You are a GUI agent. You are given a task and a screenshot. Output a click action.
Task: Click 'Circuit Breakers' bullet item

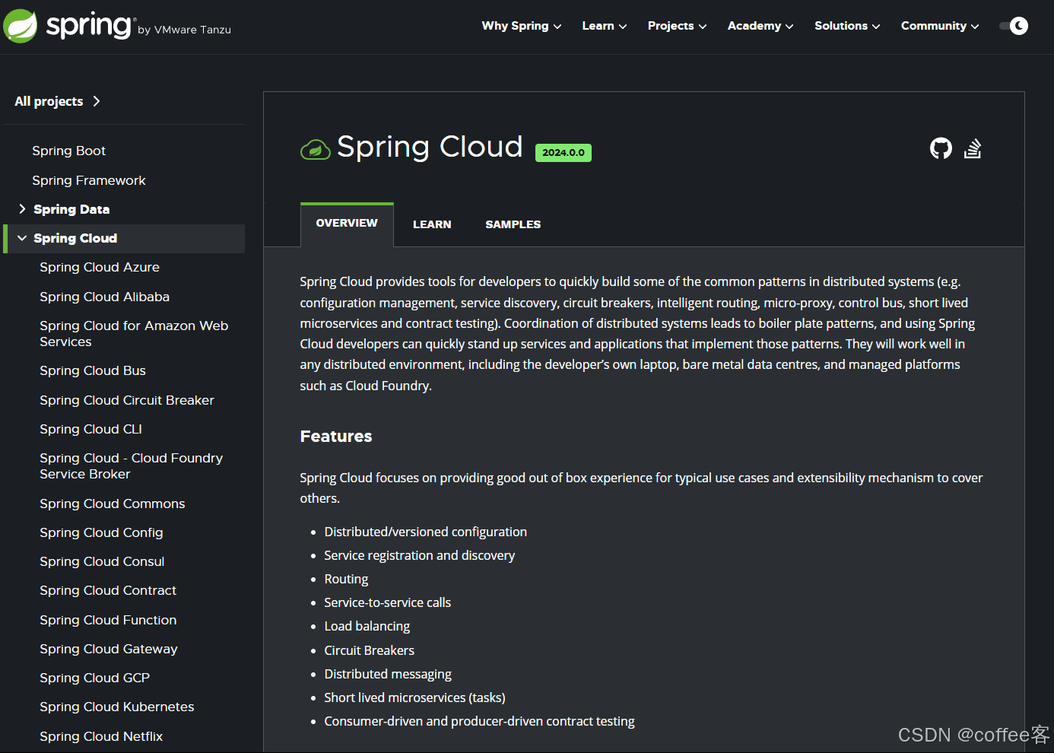pyautogui.click(x=369, y=650)
